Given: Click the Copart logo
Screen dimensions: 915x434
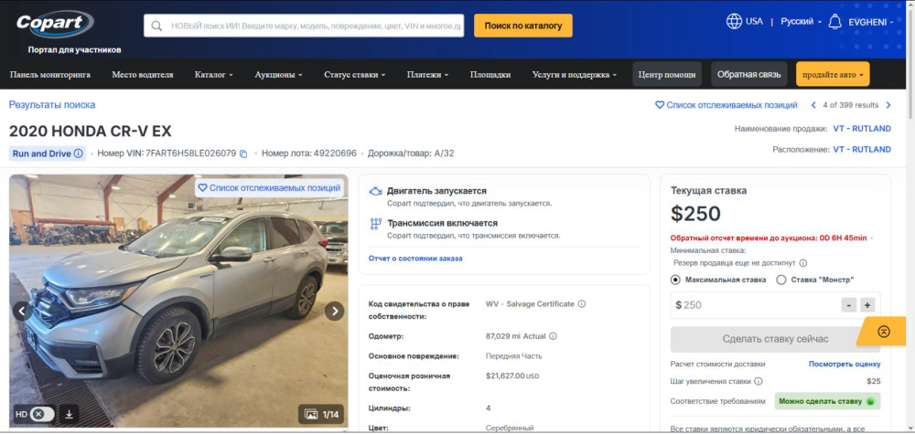Looking at the screenshot, I should pyautogui.click(x=54, y=24).
